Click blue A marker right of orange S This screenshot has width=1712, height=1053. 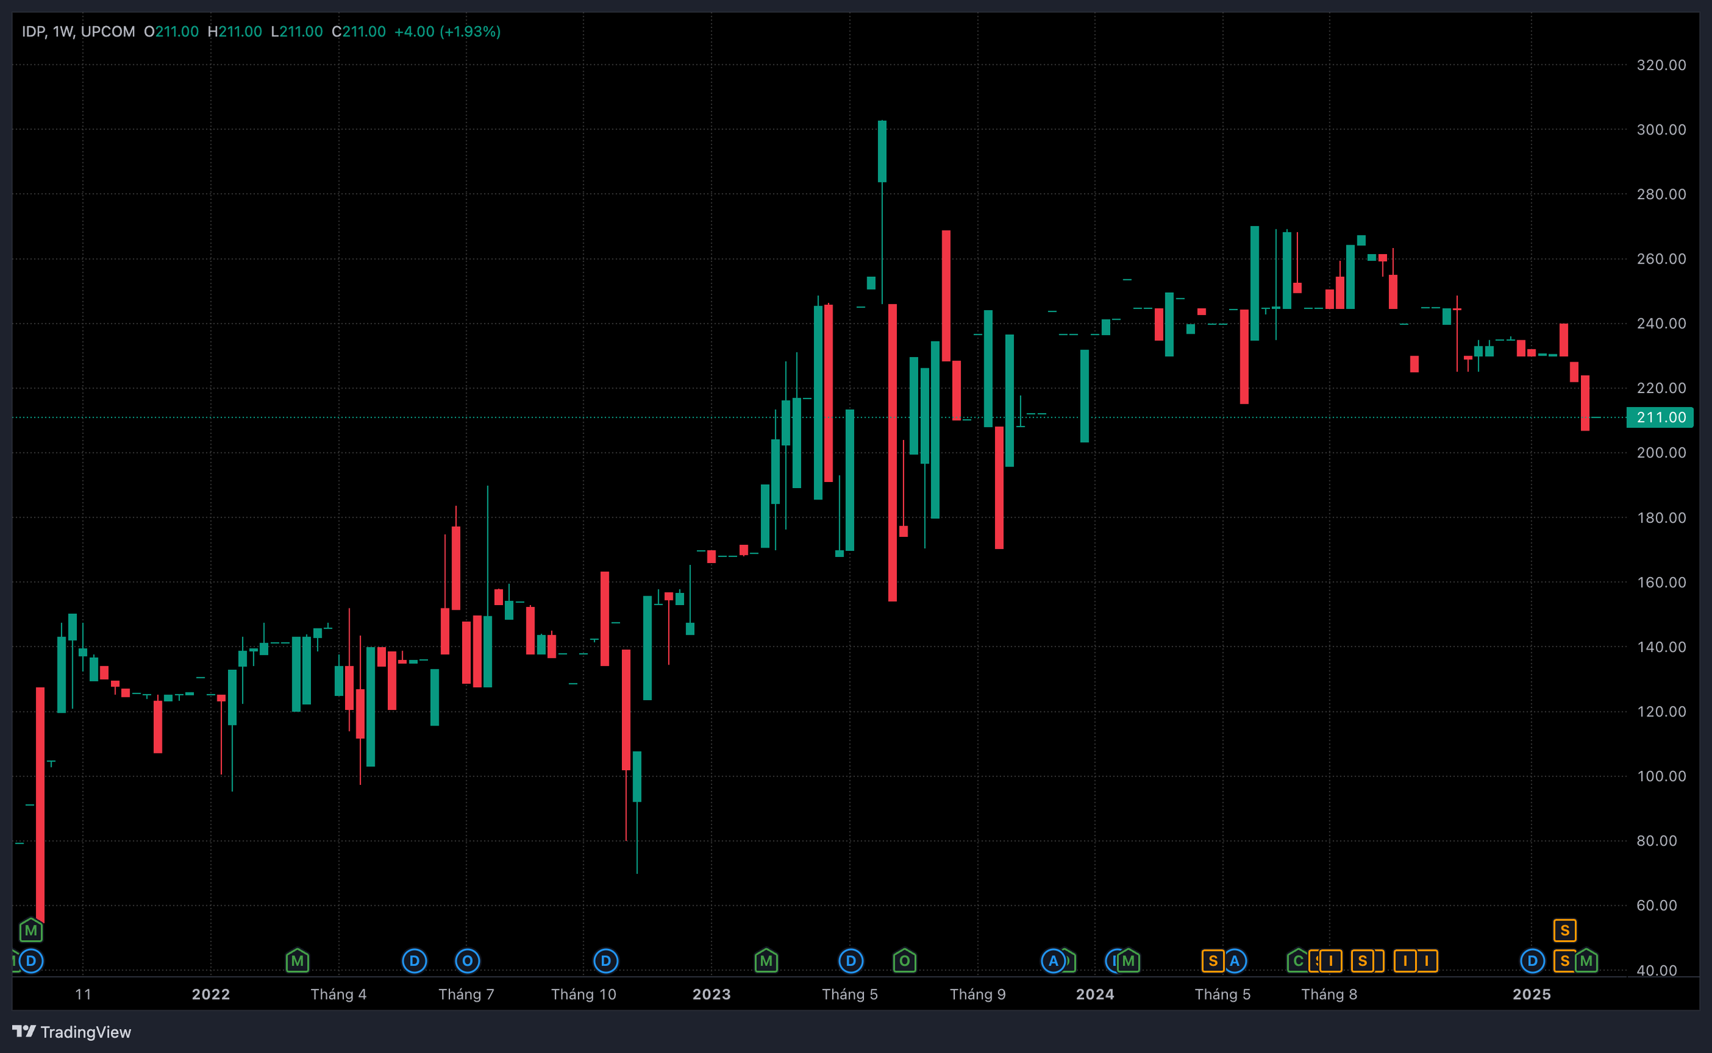click(1235, 961)
